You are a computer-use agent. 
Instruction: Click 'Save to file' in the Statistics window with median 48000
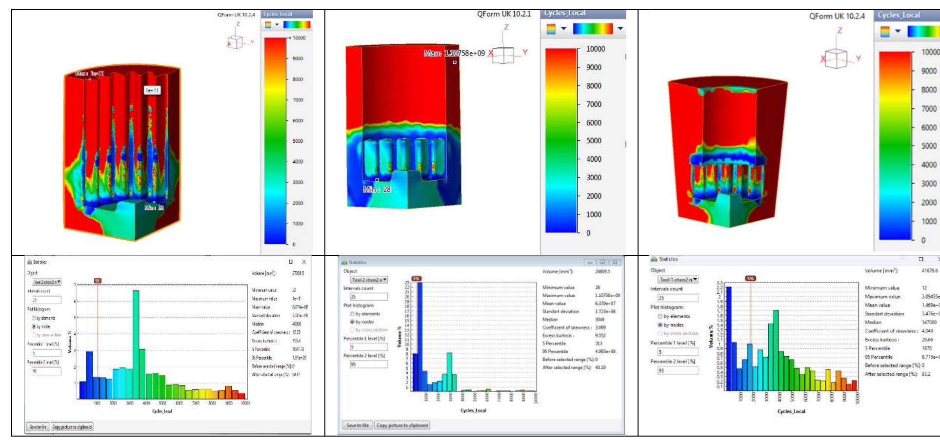pyautogui.click(x=38, y=427)
